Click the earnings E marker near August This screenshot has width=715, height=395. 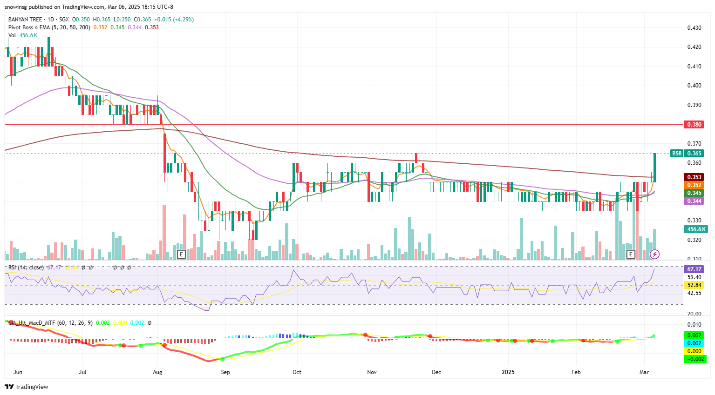click(182, 254)
